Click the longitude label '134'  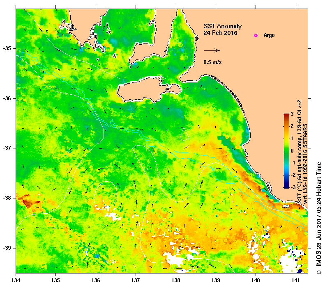click(16, 280)
